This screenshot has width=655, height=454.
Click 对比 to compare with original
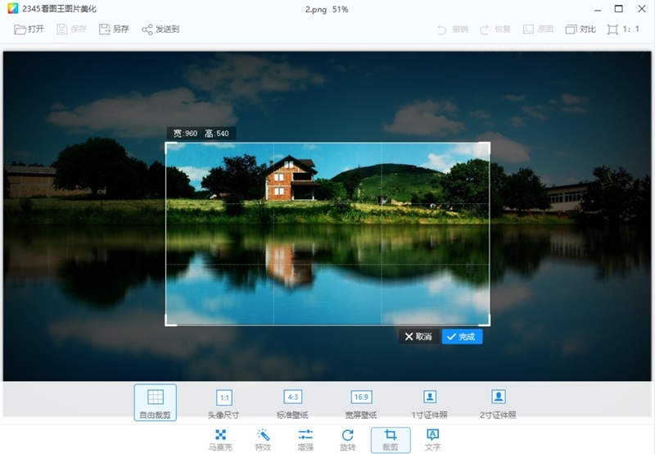coord(580,30)
